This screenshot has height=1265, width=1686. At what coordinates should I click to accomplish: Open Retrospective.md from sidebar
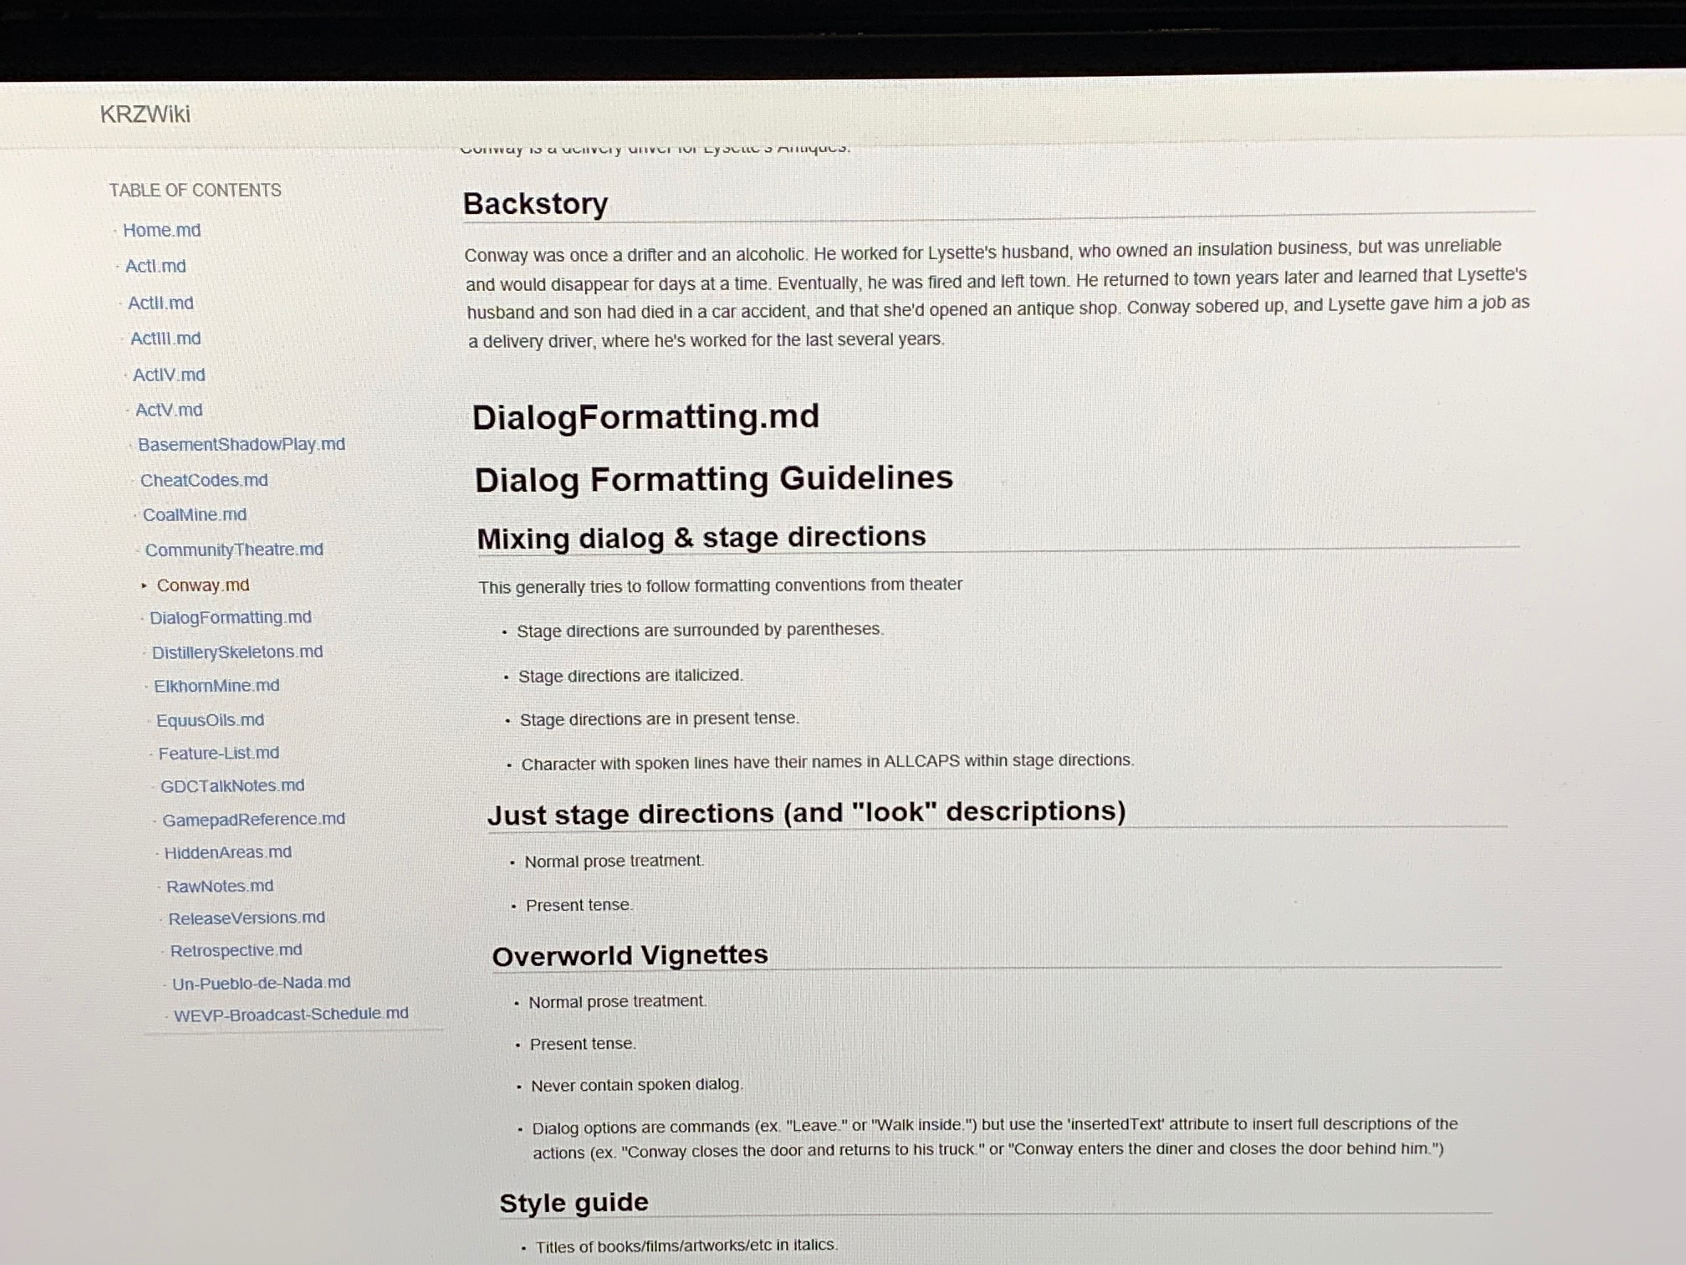[235, 950]
